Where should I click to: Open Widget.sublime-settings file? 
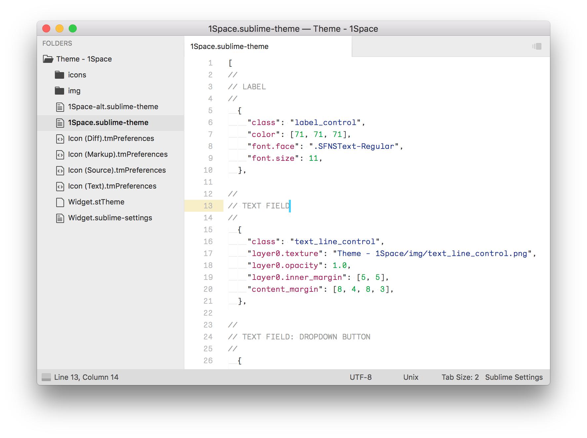[110, 218]
